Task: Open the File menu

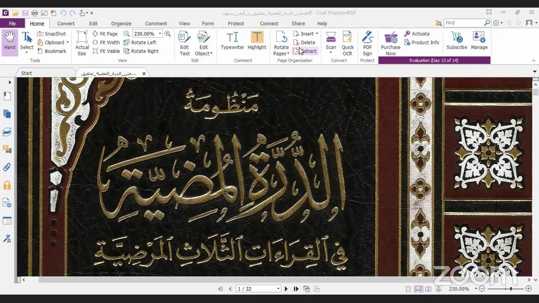Action: click(12, 24)
